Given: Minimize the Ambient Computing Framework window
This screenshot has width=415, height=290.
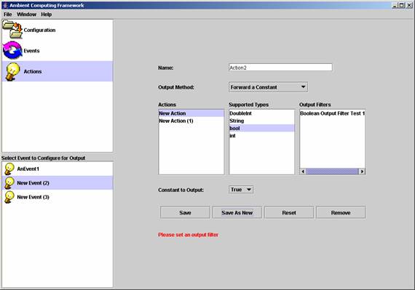Looking at the screenshot, I should pos(395,5).
